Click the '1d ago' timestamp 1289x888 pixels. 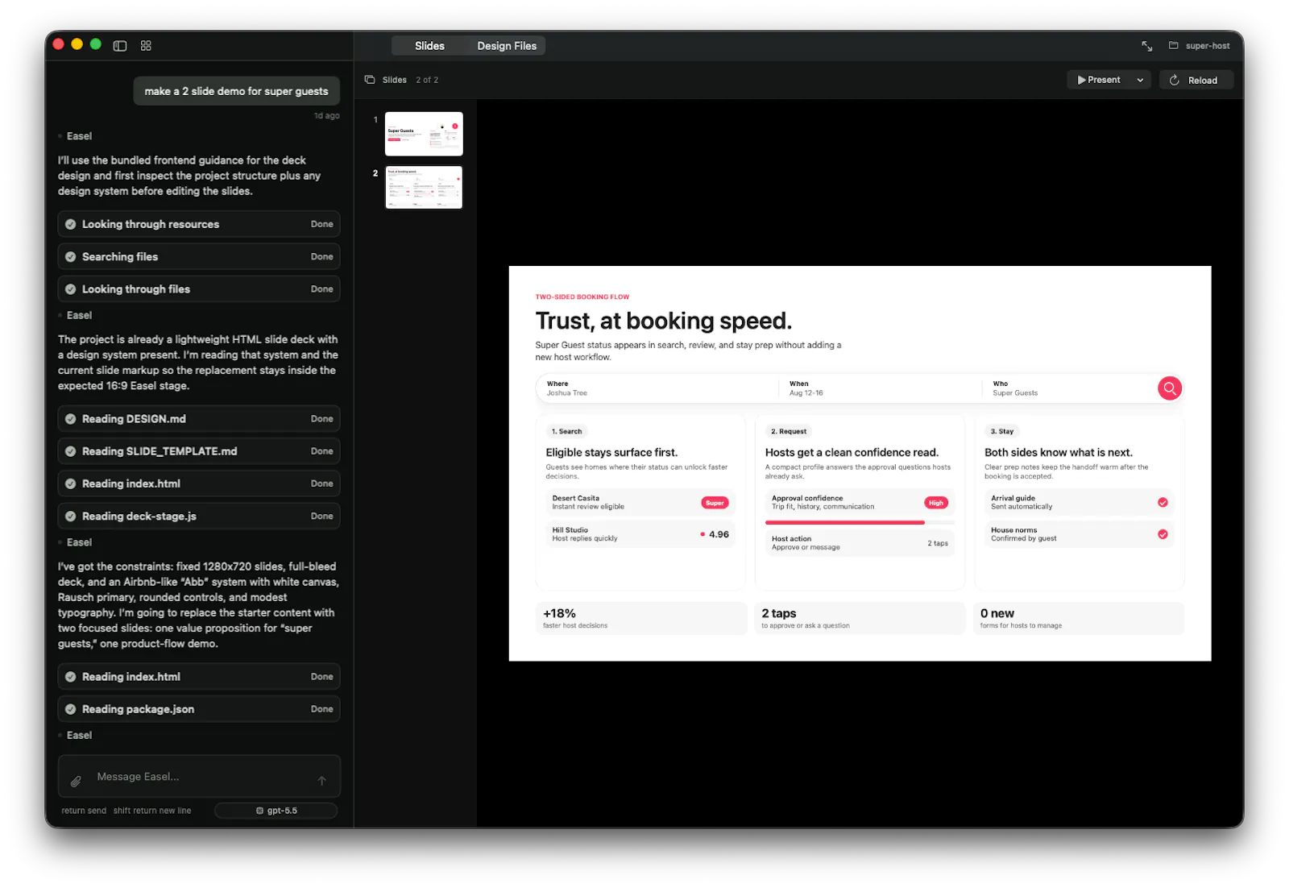coord(326,116)
